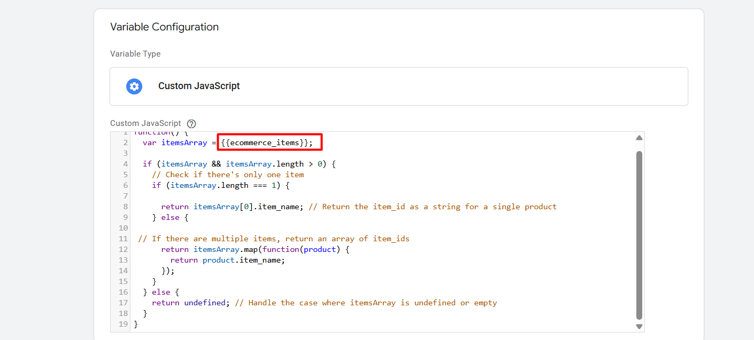Viewport: 754px width, 340px height.
Task: Click line number 19 in the gutter
Action: coord(123,324)
